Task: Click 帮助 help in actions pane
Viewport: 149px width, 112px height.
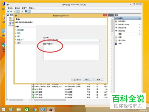Action: (120, 43)
